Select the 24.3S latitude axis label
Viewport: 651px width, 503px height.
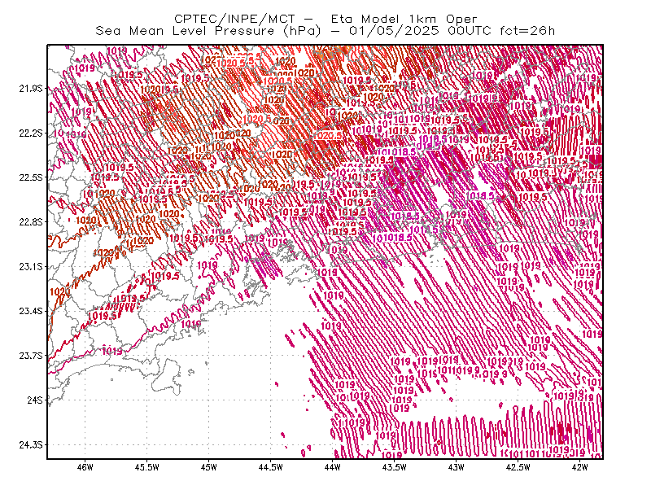pyautogui.click(x=31, y=445)
